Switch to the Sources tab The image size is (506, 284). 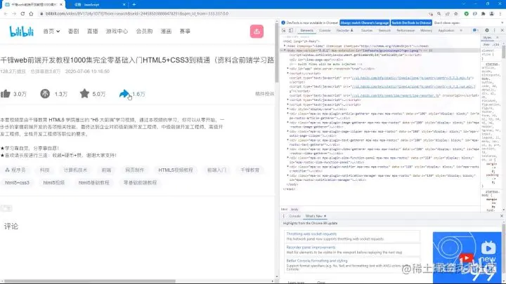coord(367,30)
